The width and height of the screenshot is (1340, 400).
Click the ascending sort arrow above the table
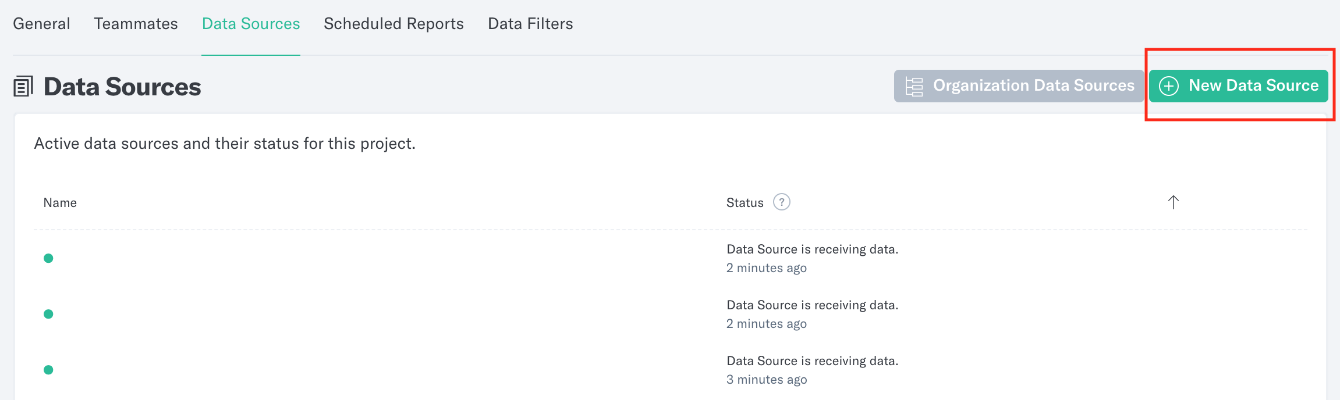tap(1172, 202)
